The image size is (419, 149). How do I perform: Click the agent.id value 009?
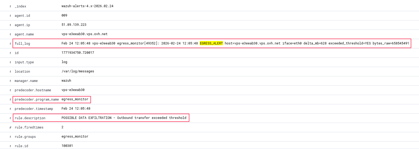64,15
